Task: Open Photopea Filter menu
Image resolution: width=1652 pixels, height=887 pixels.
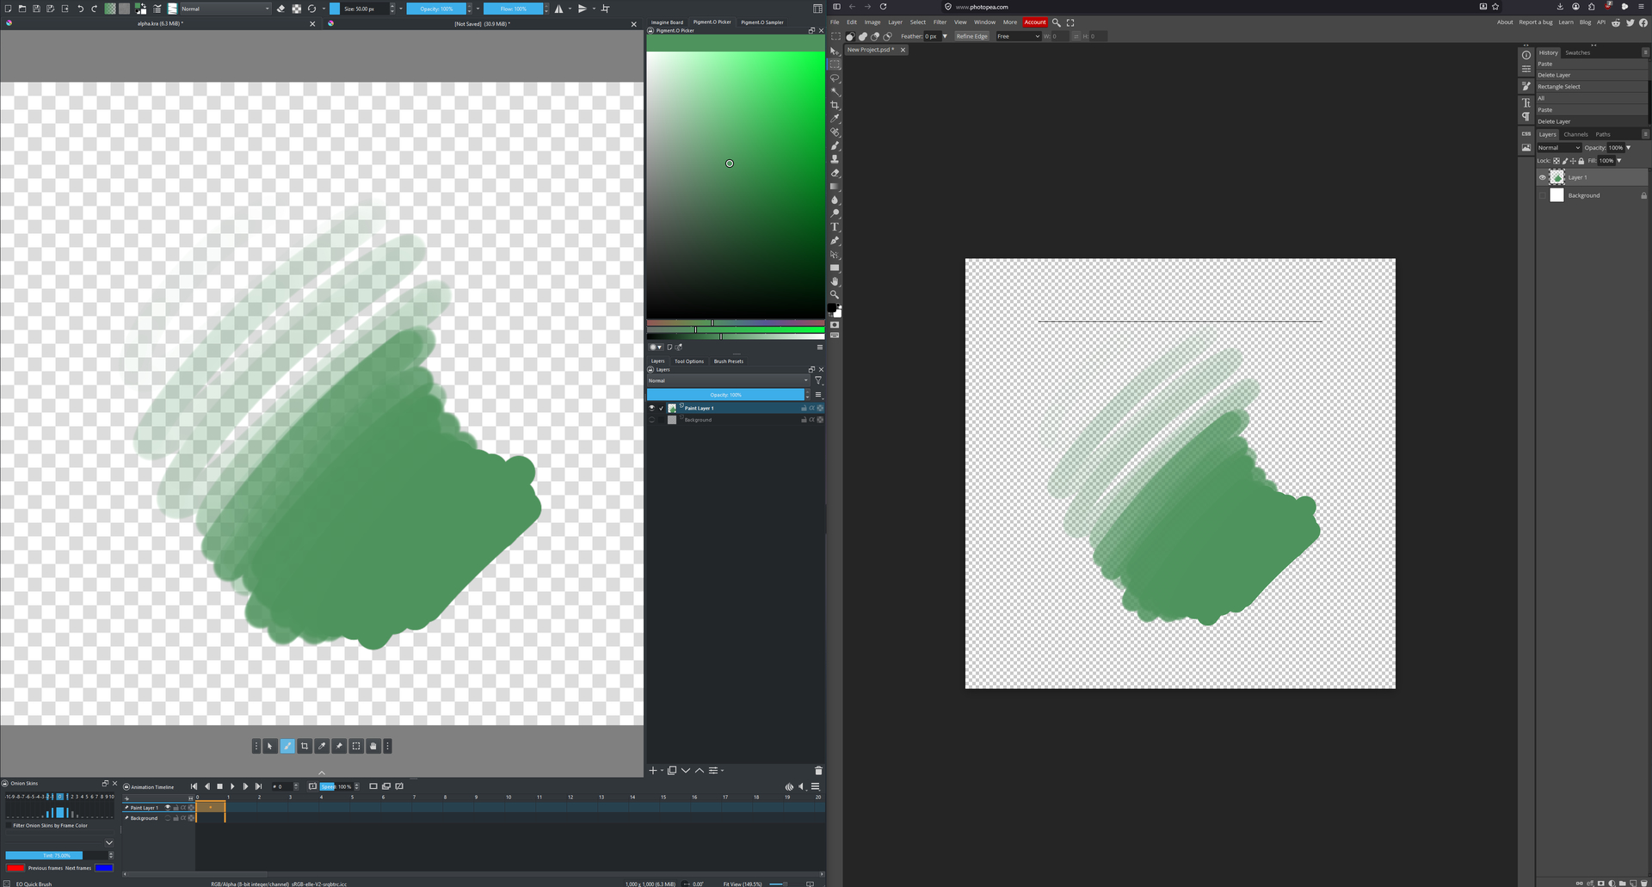Action: click(940, 22)
